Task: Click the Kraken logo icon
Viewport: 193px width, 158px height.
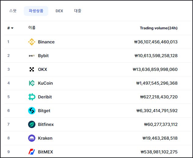Action: (32, 138)
